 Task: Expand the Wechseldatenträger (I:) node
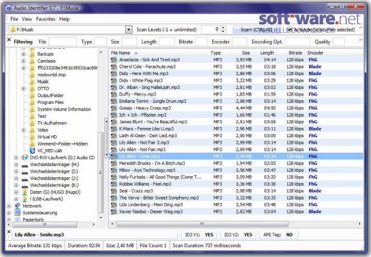coord(16,171)
